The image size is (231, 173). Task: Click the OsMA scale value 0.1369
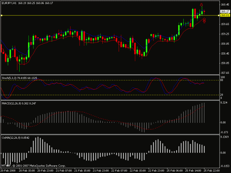tap(224, 137)
